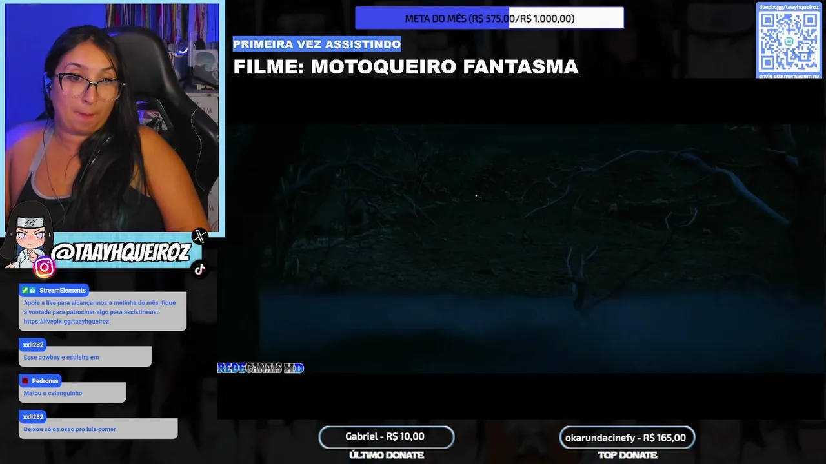Click the livepix.gg/taayhqueiroz caption above QR code
This screenshot has height=464, width=826.
(789, 7)
